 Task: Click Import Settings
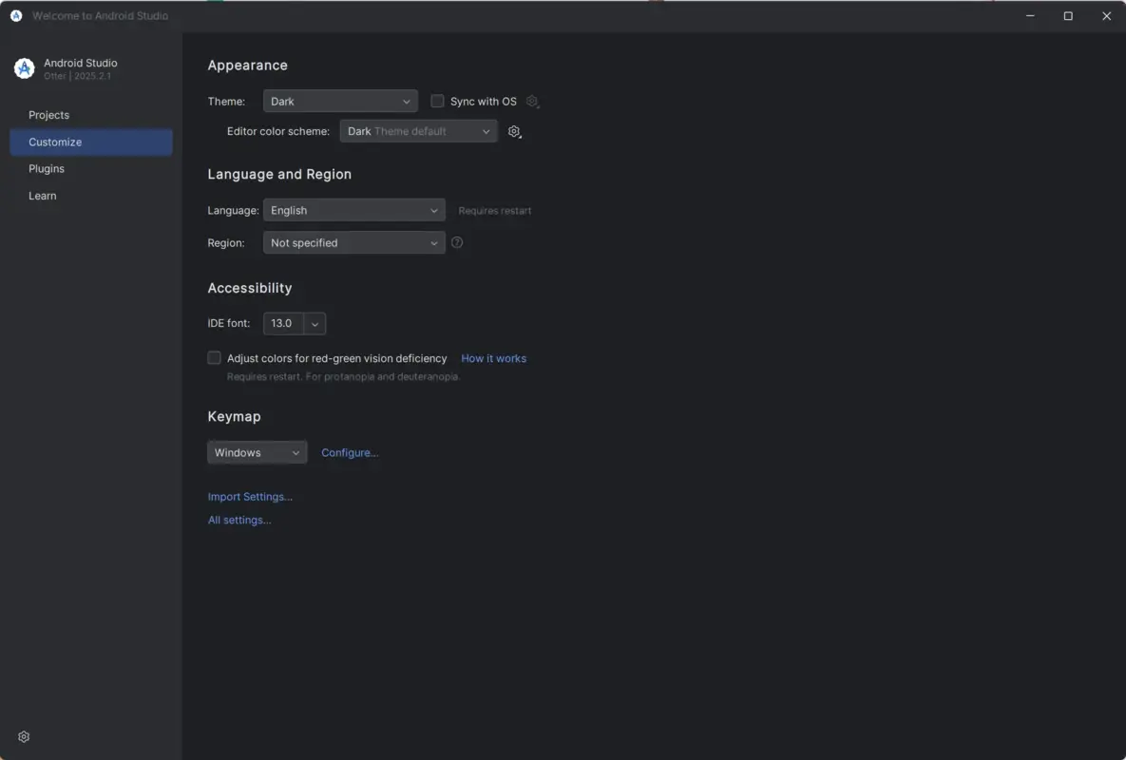click(250, 496)
